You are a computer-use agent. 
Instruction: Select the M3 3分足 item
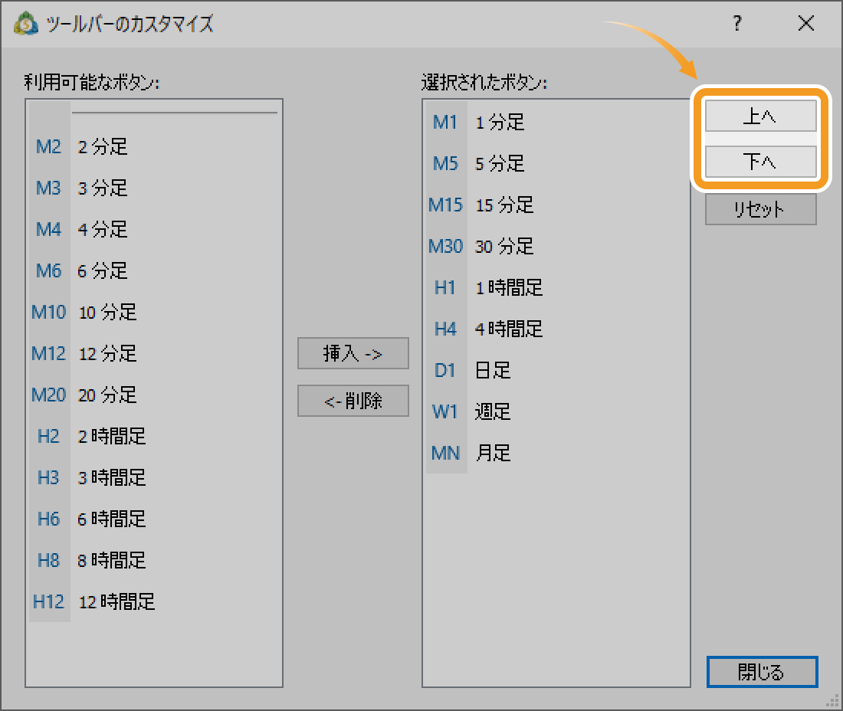154,188
